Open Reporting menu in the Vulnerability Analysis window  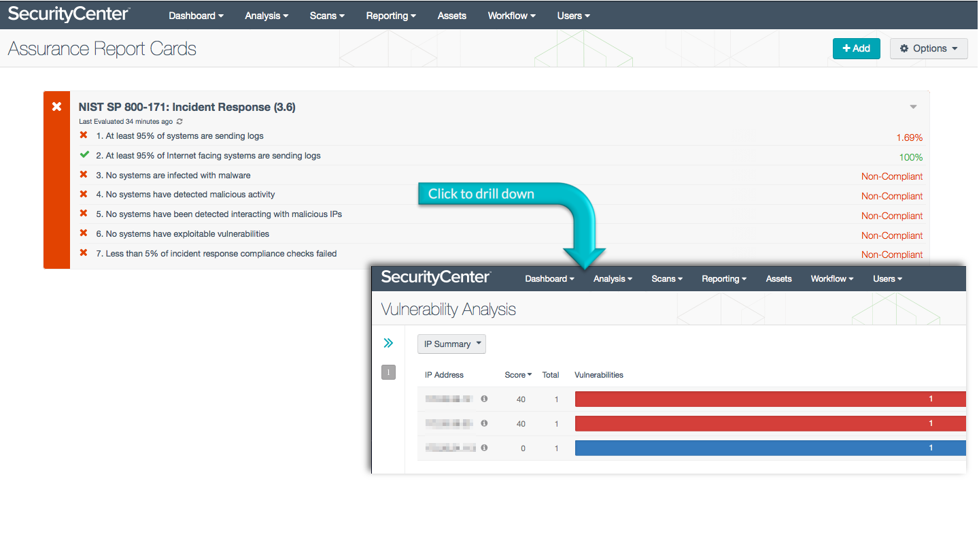click(x=724, y=279)
